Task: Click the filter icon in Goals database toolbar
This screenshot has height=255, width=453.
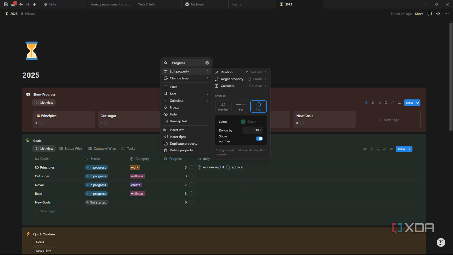Action: [x=358, y=149]
